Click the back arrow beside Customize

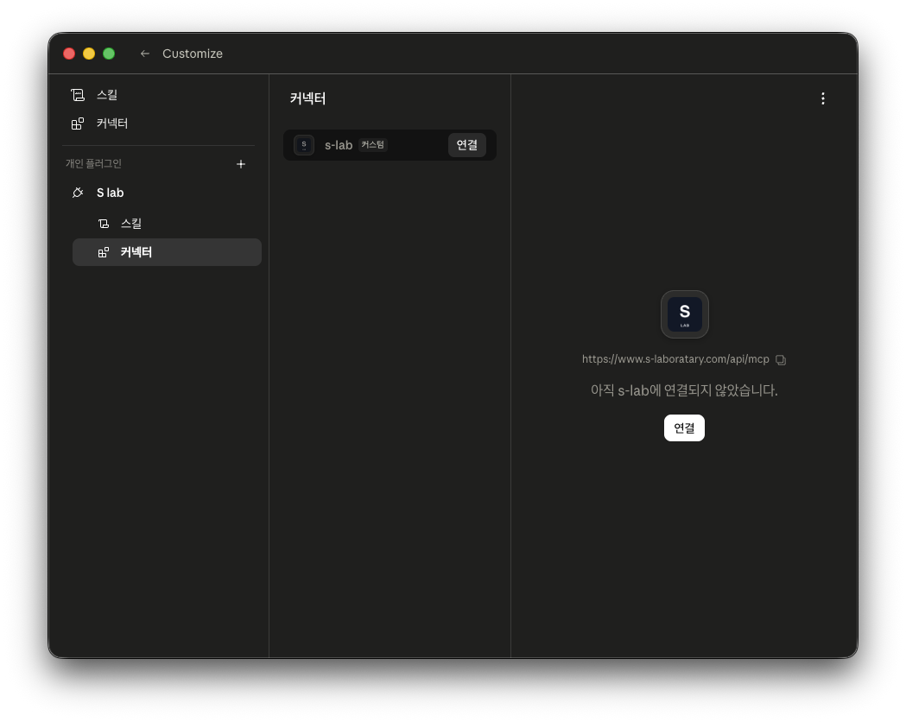[144, 54]
